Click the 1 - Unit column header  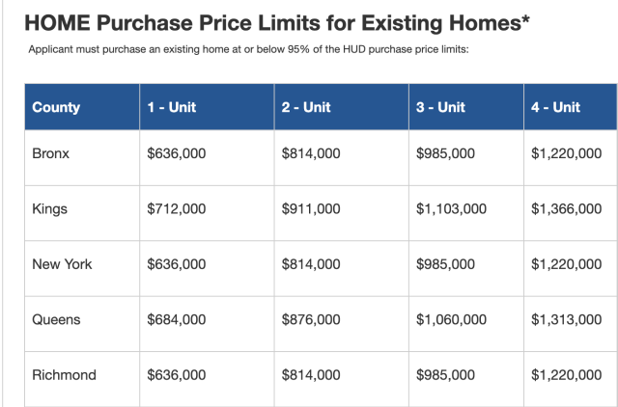171,107
